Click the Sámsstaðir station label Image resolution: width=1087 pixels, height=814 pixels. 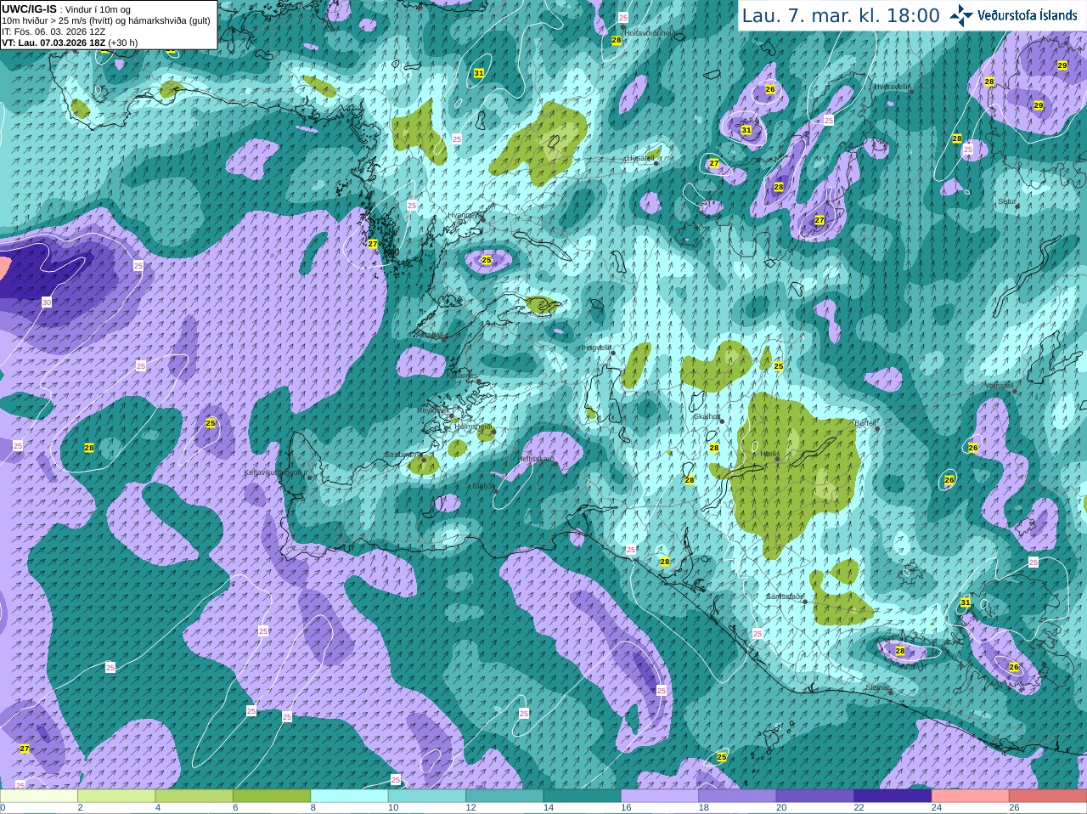pyautogui.click(x=784, y=596)
